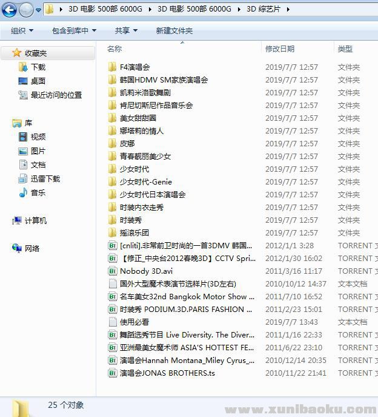Click the 收藏夹 star icon
The height and width of the screenshot is (417, 378).
(17, 53)
